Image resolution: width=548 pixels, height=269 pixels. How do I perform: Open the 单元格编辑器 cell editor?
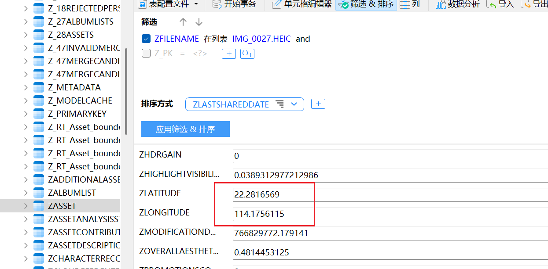pyautogui.click(x=277, y=4)
